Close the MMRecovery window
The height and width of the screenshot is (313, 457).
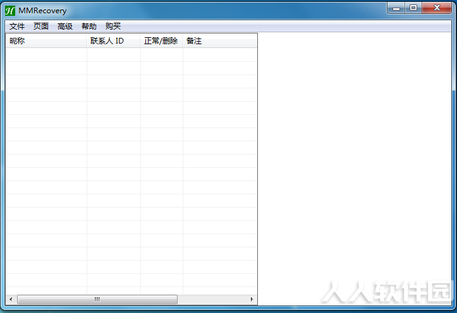point(437,8)
